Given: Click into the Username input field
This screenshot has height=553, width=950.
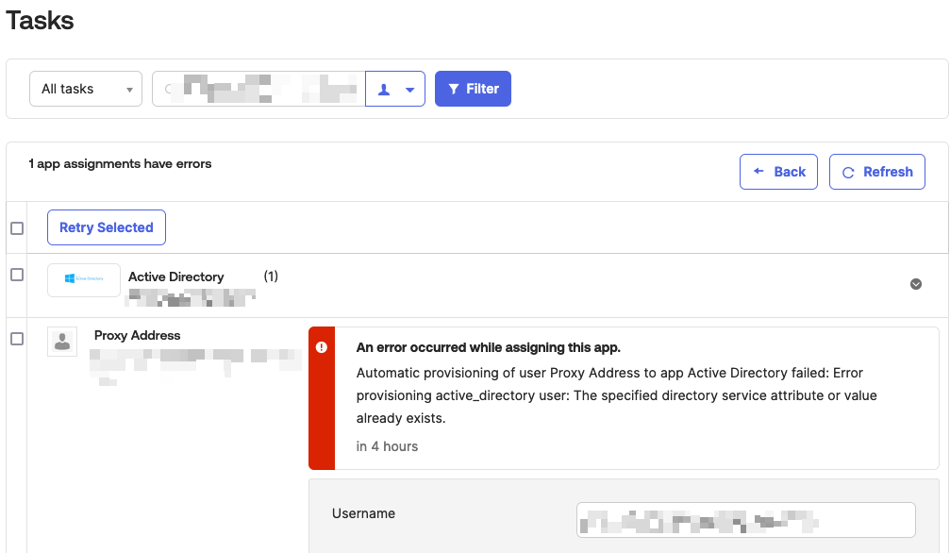Looking at the screenshot, I should tap(745, 520).
